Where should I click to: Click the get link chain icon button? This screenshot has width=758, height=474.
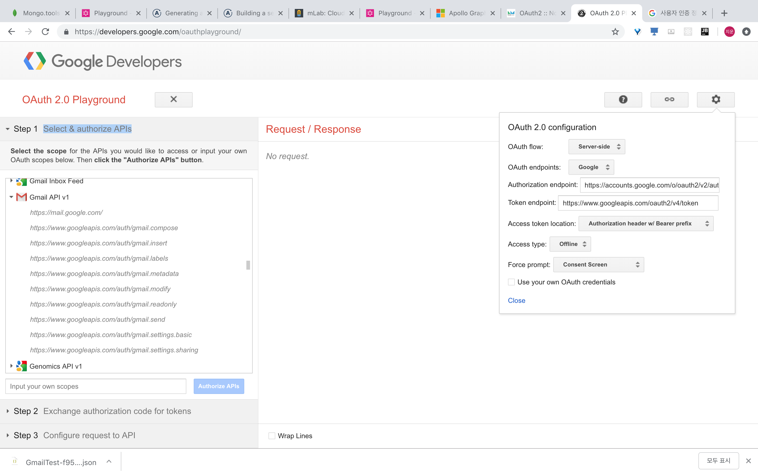pos(669,99)
